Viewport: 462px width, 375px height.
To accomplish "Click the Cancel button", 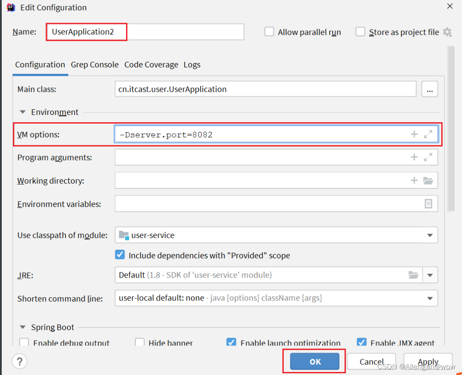I will coord(372,362).
